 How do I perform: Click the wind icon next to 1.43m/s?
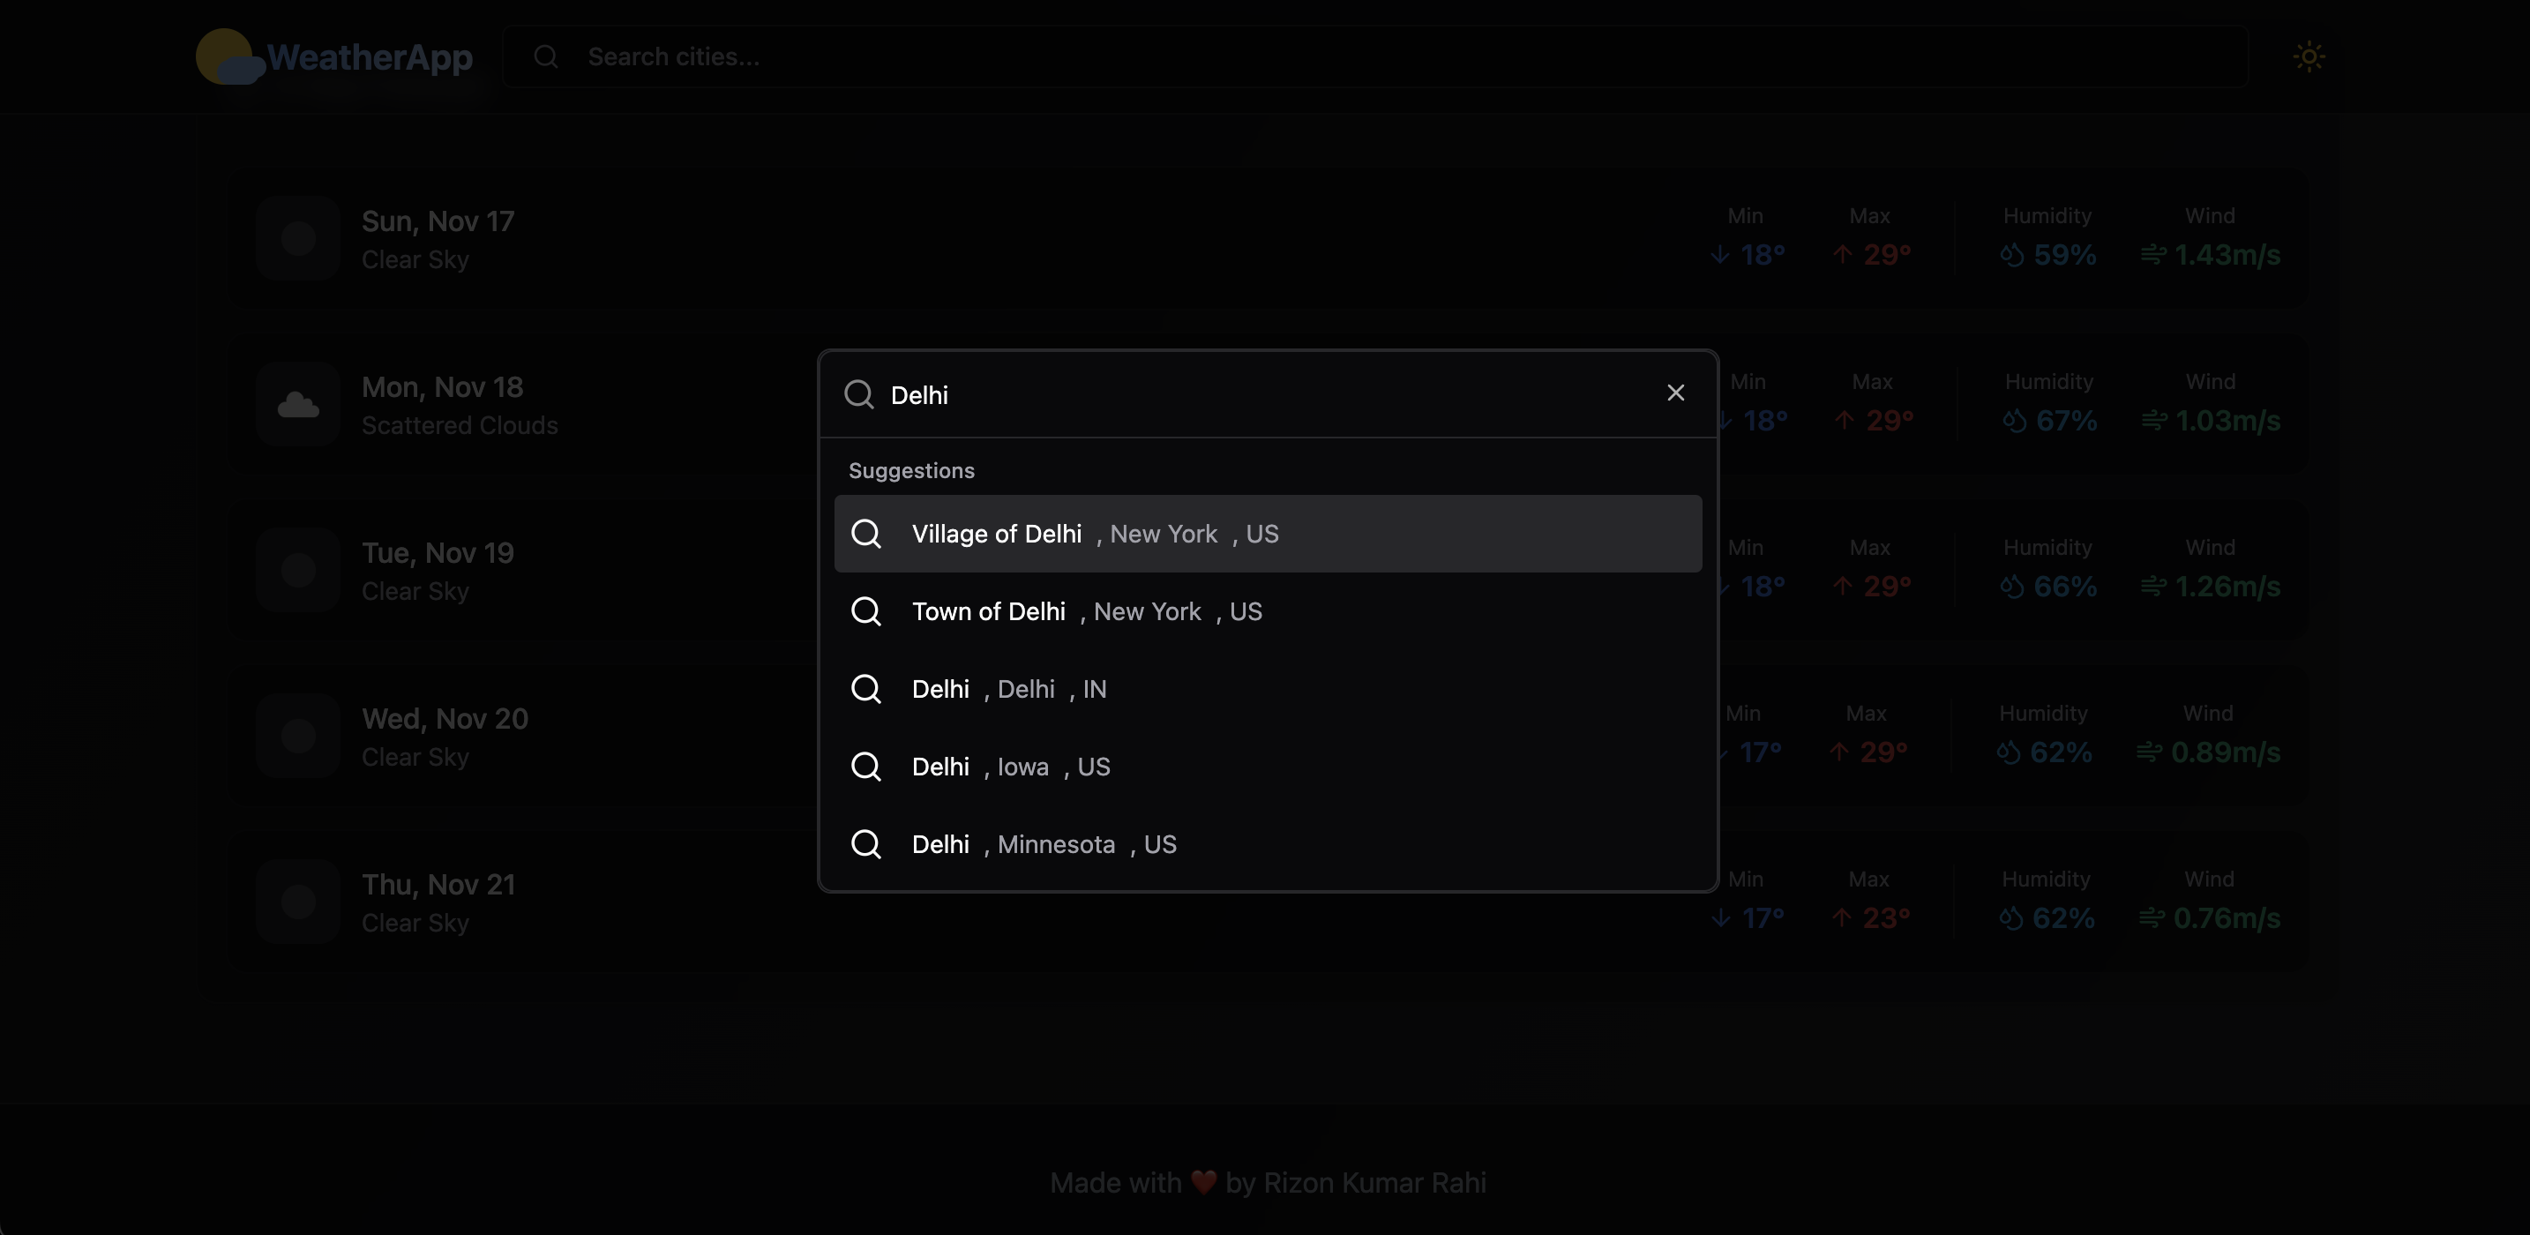pos(2152,256)
